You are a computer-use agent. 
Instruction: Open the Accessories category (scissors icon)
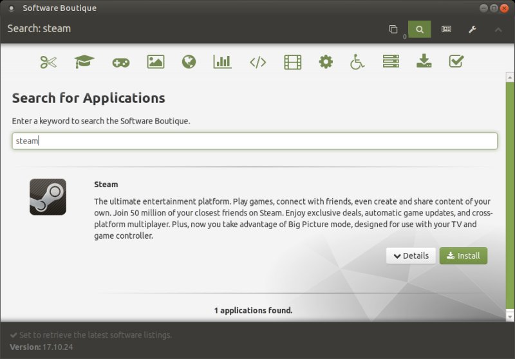coord(49,62)
